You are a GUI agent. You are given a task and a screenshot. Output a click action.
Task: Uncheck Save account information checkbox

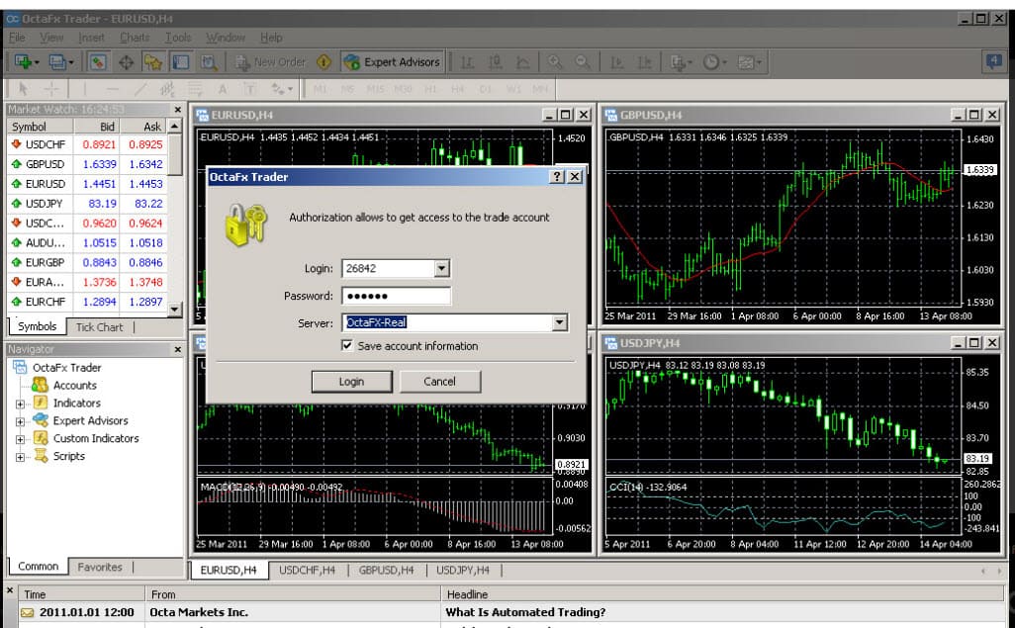pyautogui.click(x=347, y=346)
